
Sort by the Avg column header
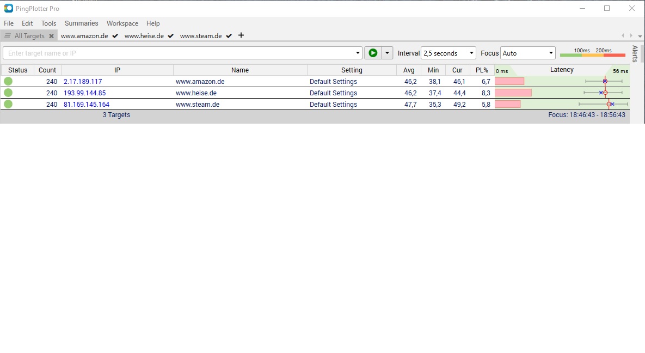coord(409,70)
